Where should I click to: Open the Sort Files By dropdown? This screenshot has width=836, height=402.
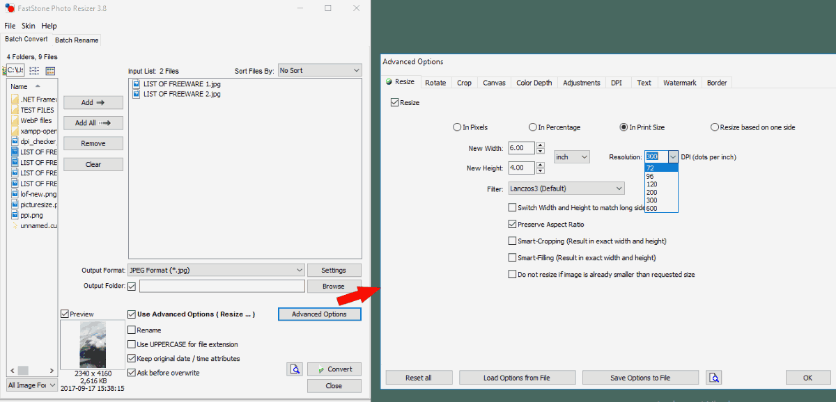[x=320, y=70]
